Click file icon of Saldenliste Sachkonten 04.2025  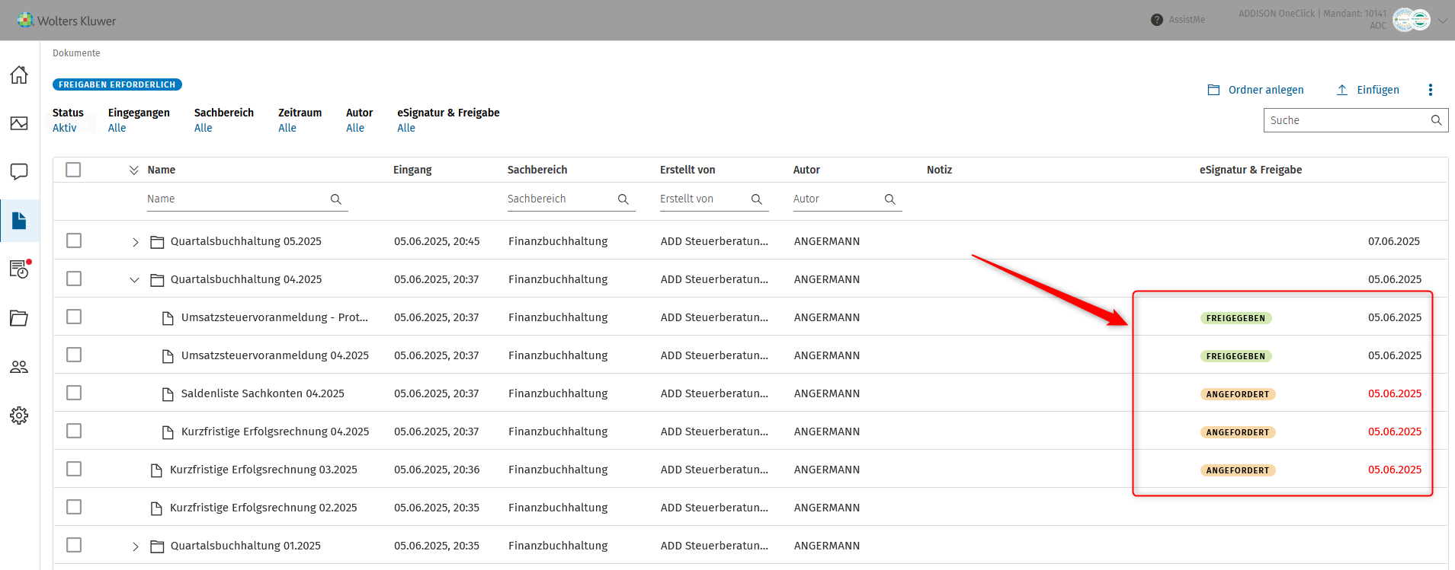(168, 394)
